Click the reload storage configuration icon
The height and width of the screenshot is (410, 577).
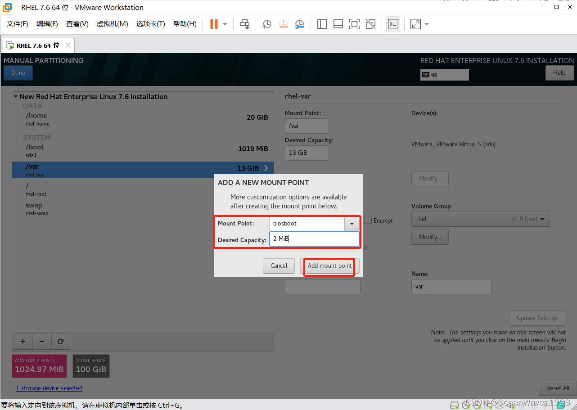60,342
